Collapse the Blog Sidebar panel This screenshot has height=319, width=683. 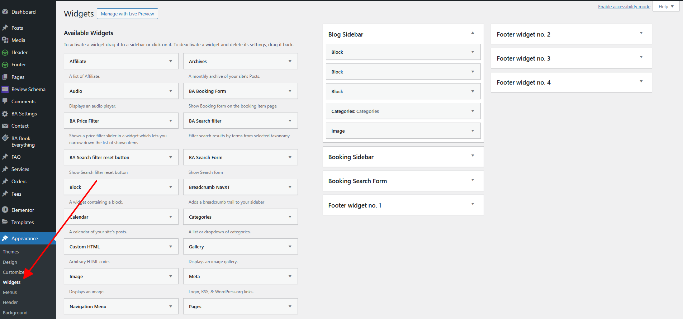(x=473, y=33)
